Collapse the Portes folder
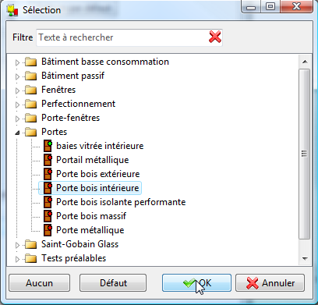 click(17, 133)
